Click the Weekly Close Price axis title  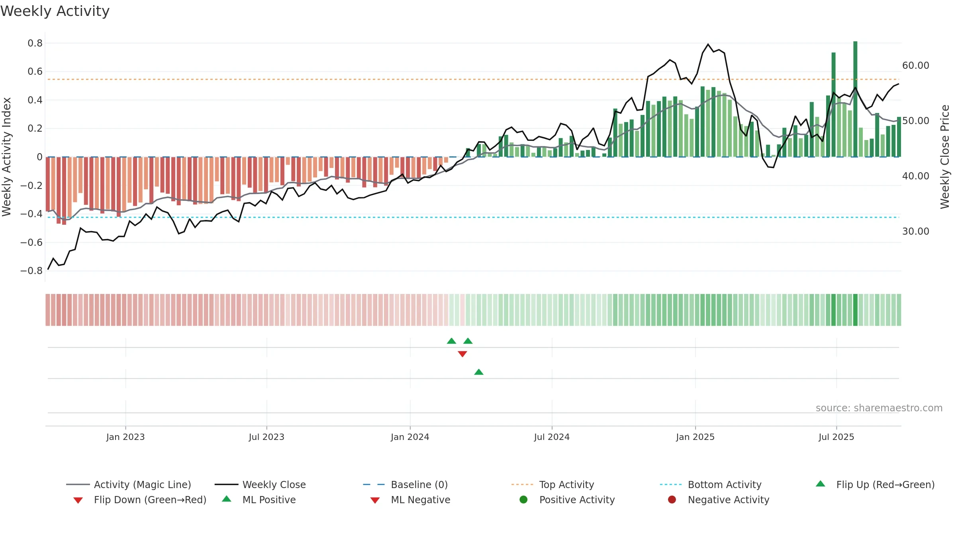945,157
